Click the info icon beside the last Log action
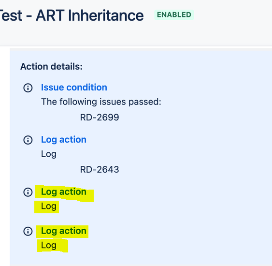The height and width of the screenshot is (266, 272). pyautogui.click(x=28, y=231)
